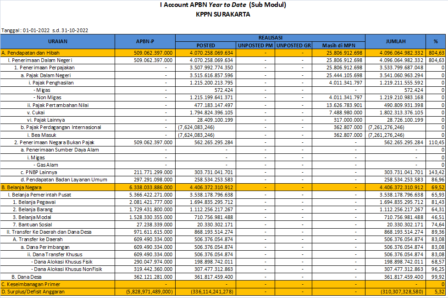Select row label - Dana Alokasi Khusus Fisik
This screenshot has width=448, height=298.
62,262
